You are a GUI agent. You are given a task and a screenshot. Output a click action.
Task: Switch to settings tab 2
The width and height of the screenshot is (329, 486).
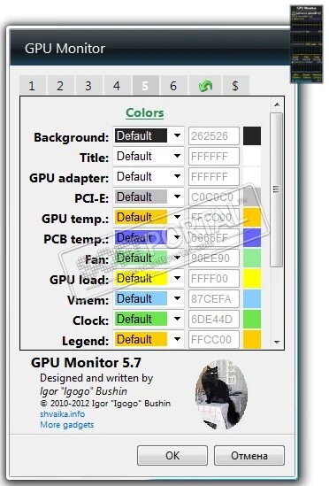(x=60, y=86)
